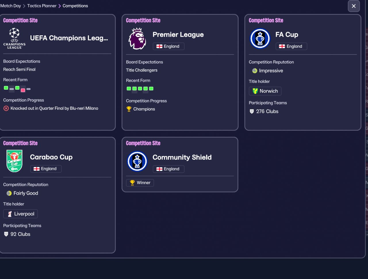Image resolution: width=368 pixels, height=279 pixels.
Task: Click the "Title Challengers" board expectation
Action: click(142, 70)
